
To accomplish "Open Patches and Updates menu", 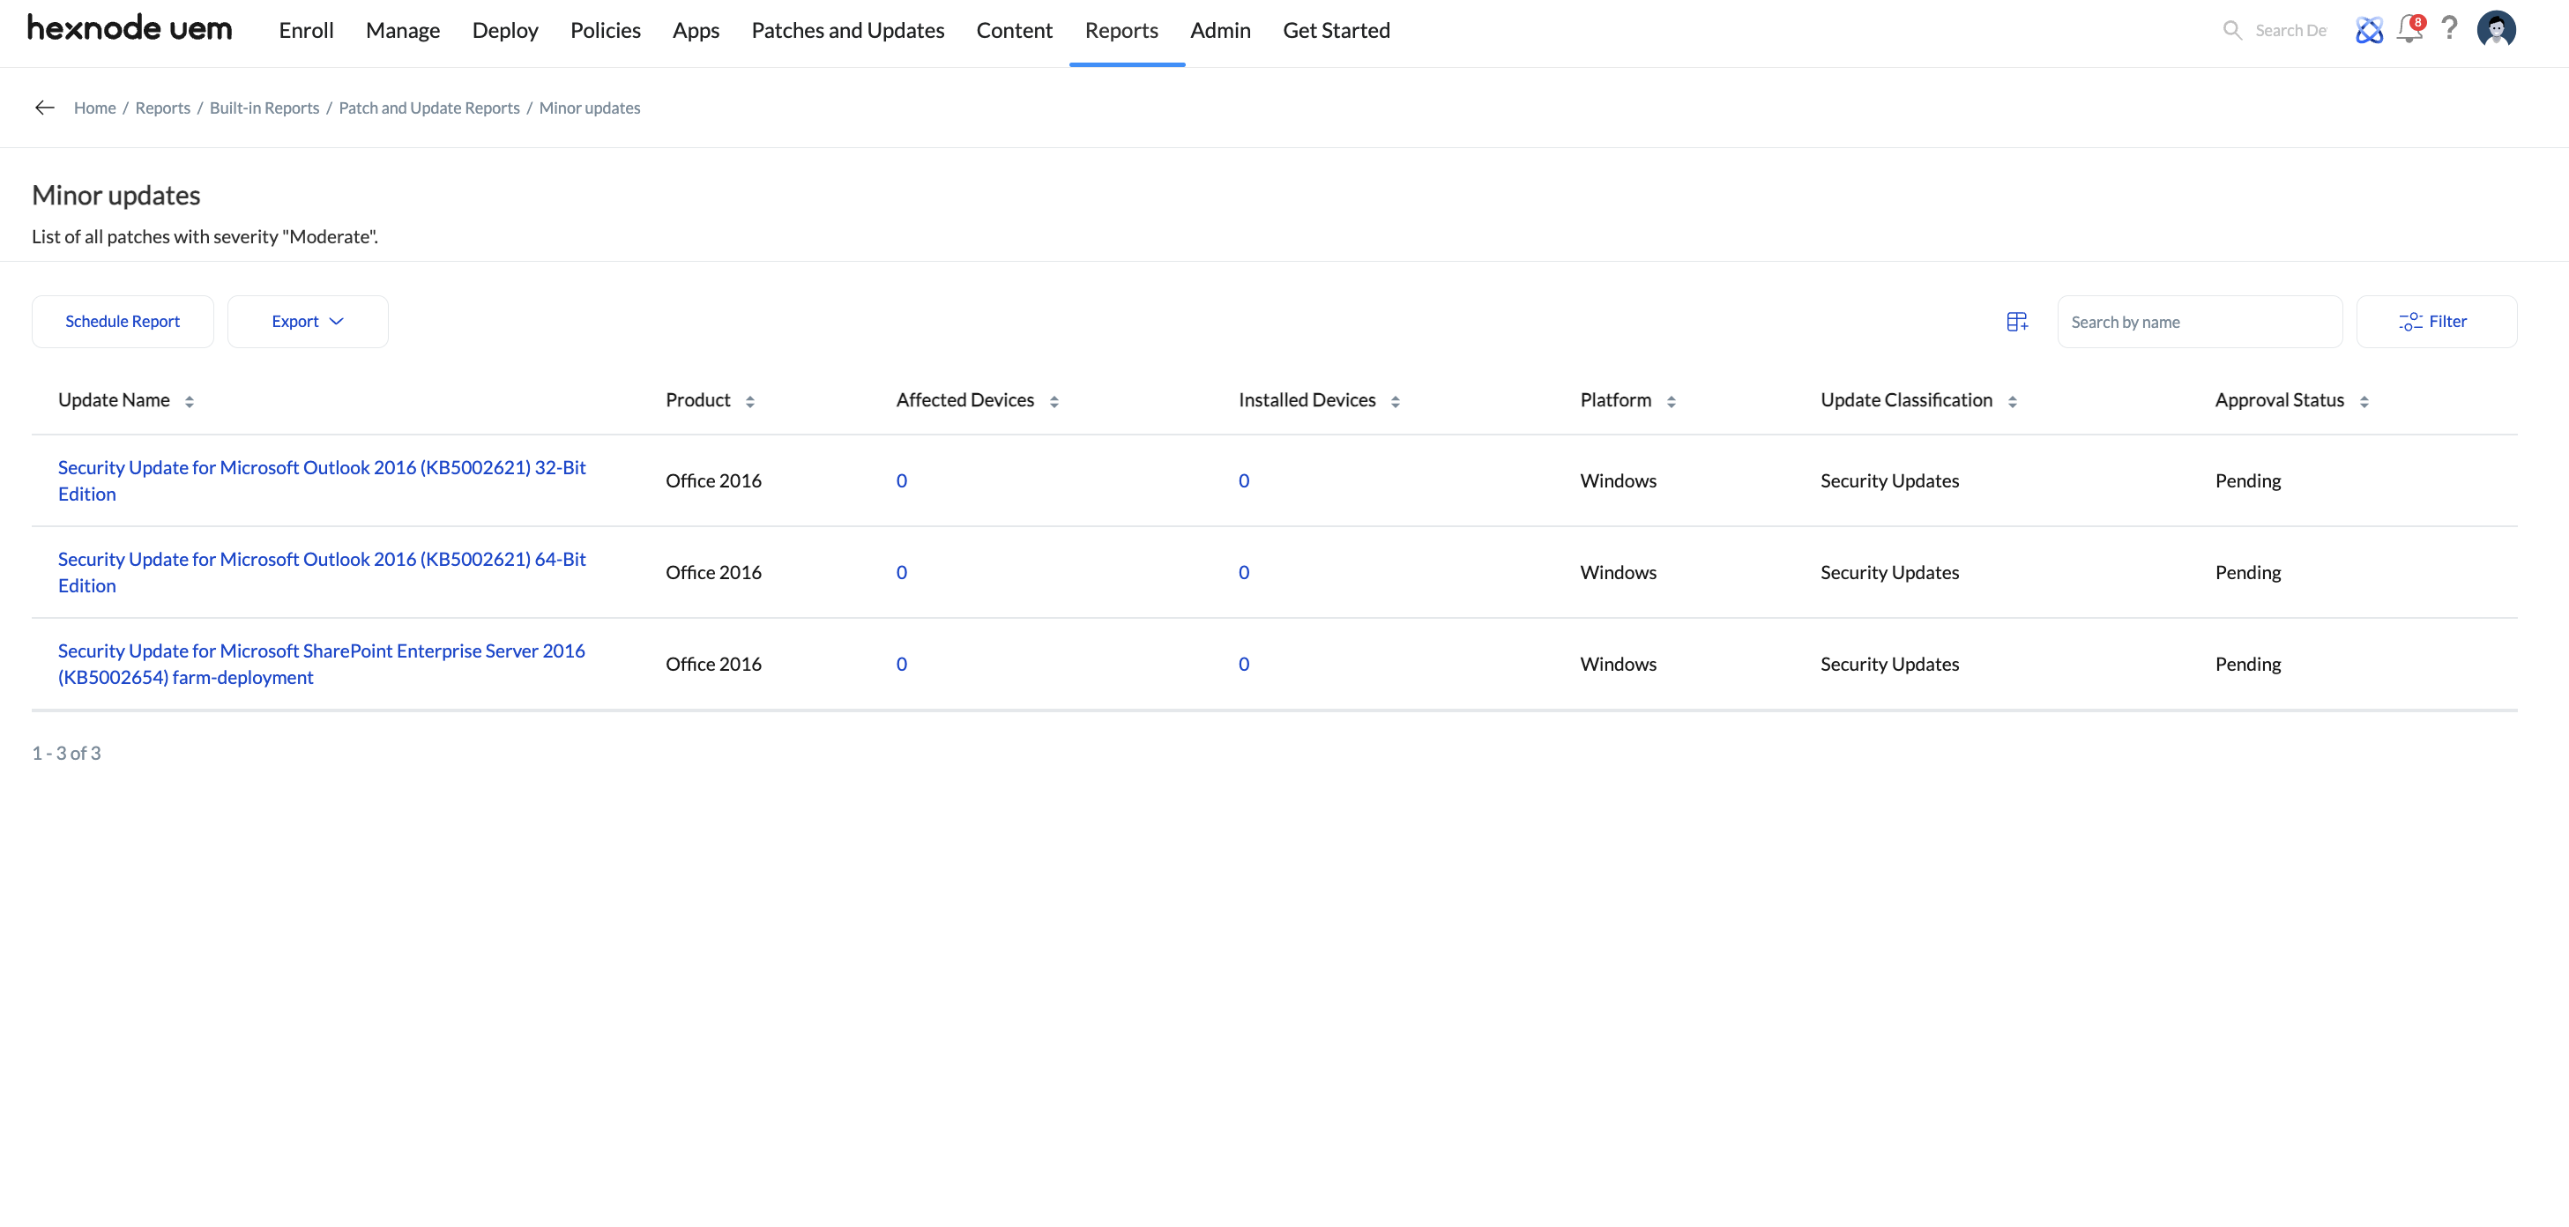I will pos(848,30).
